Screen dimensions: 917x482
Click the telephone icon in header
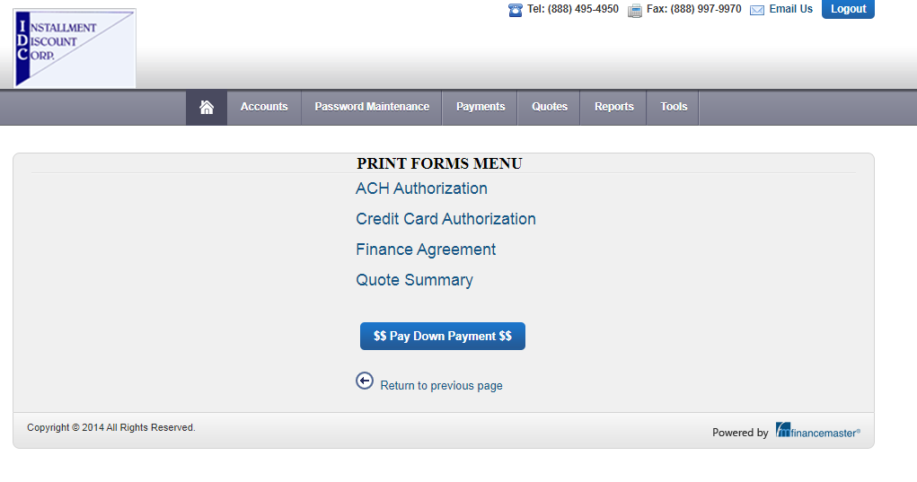pos(516,10)
